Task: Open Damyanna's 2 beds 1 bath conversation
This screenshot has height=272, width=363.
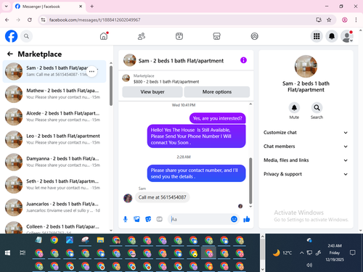Action: click(x=54, y=162)
